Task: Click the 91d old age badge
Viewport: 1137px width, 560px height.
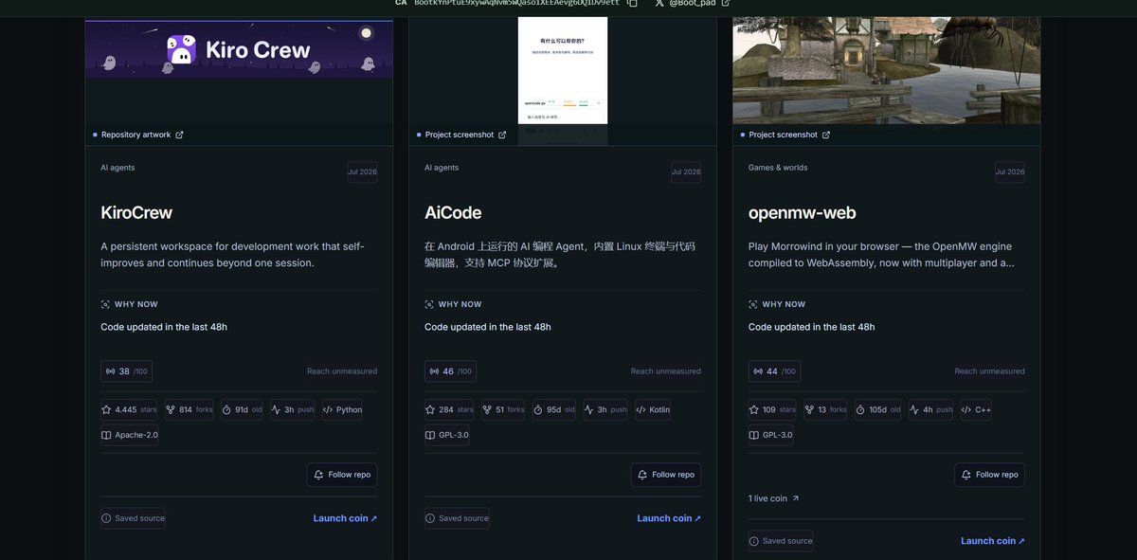Action: 243,409
